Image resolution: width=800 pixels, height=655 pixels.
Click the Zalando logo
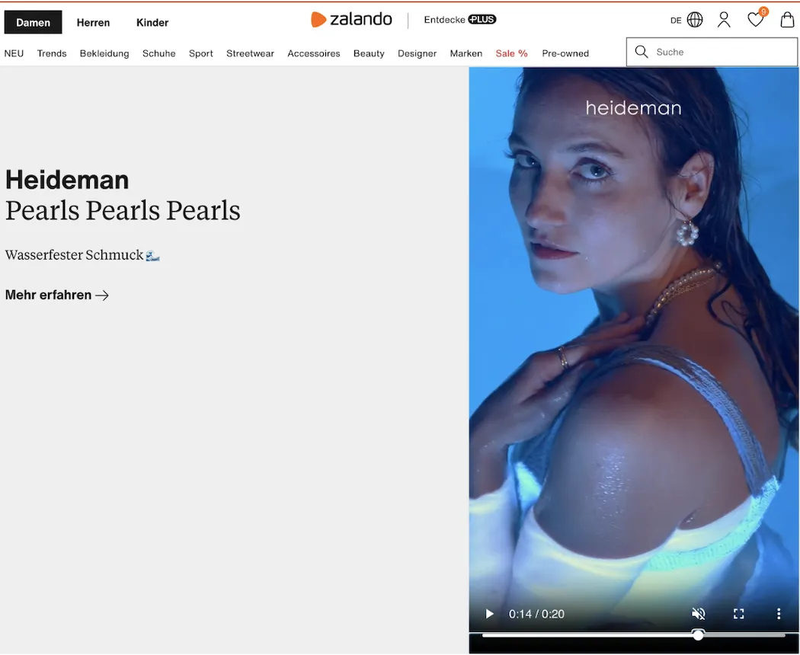point(351,19)
